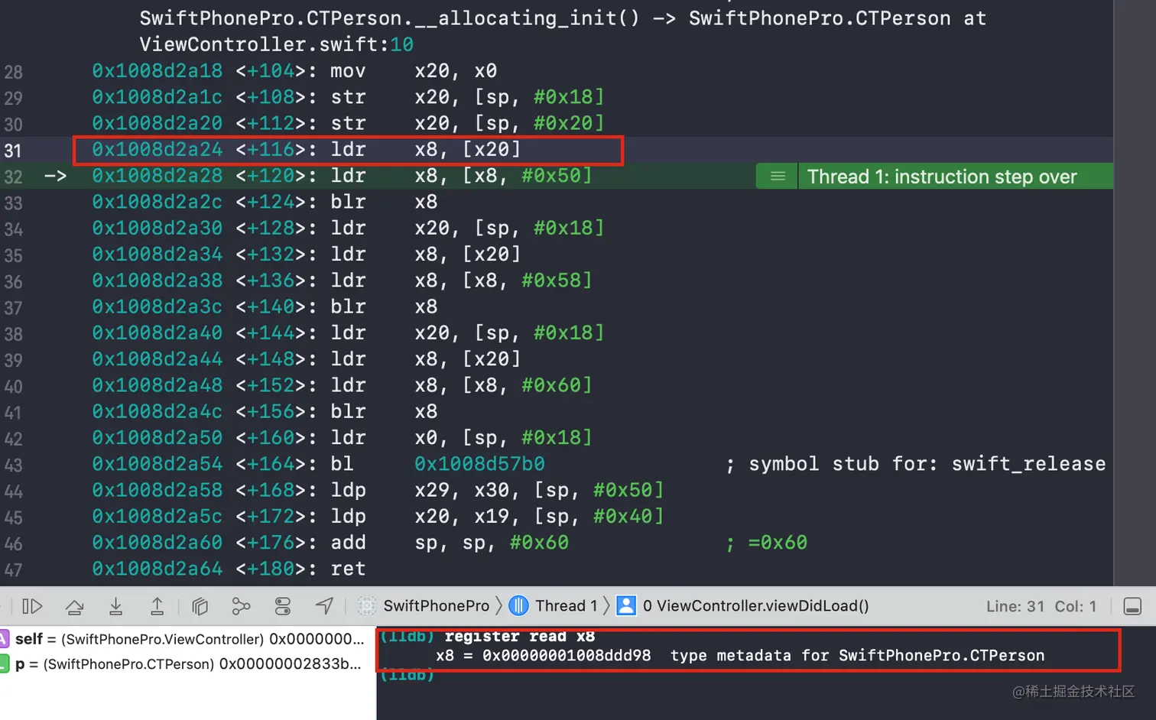Viewport: 1156px width, 720px height.
Task: Click the Continue/Pause program execution icon
Action: pyautogui.click(x=32, y=606)
